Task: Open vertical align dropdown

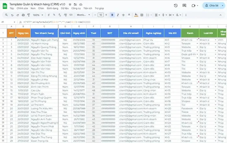Action: pyautogui.click(x=164, y=15)
